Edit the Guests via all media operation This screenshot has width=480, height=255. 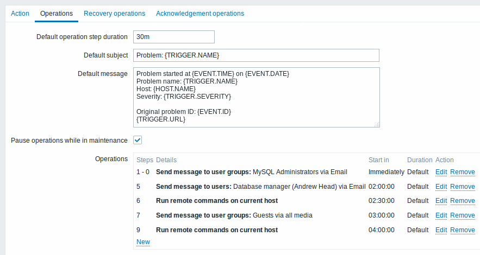(x=441, y=215)
